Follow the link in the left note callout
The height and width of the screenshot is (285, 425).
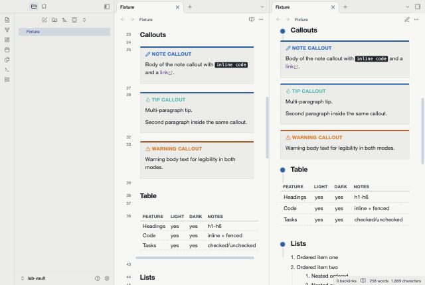[165, 72]
